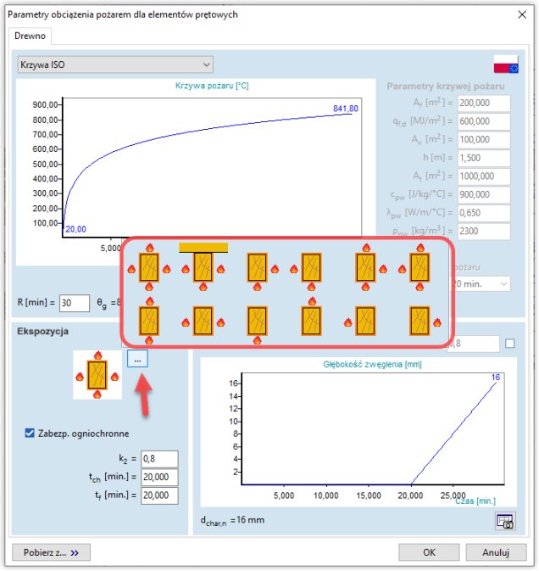Viewport: 539px width, 571px height.
Task: Choose exposure with fire on top and bottom only
Action: click(x=149, y=322)
